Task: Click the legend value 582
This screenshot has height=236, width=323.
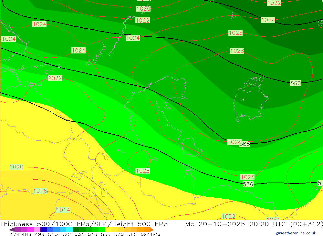Action: click(x=132, y=234)
